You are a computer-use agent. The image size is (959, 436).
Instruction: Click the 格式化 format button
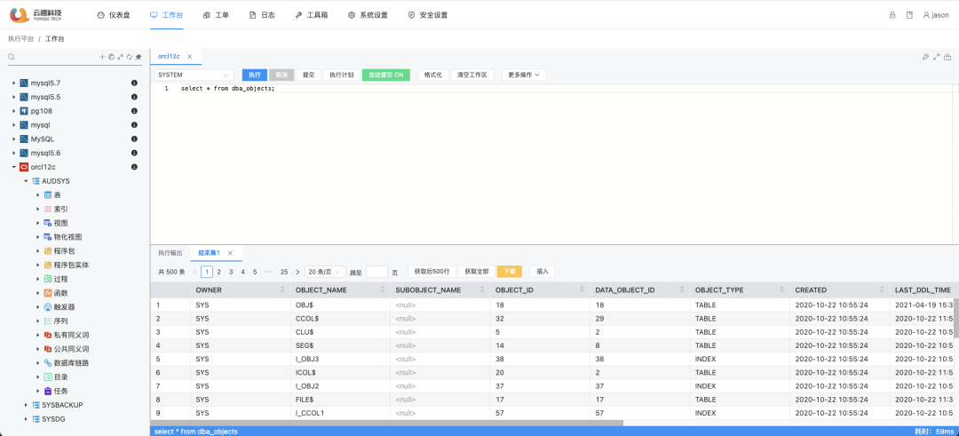pos(433,75)
